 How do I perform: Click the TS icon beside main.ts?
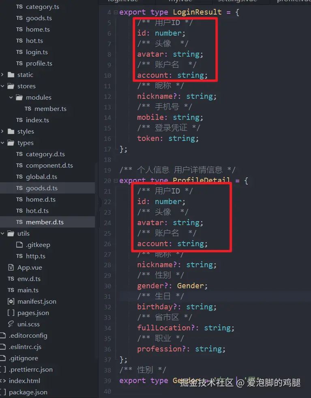pyautogui.click(x=11, y=290)
